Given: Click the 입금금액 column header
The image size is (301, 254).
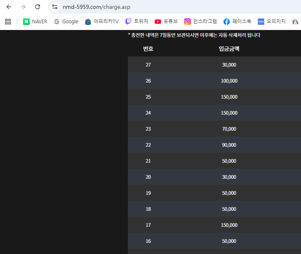Looking at the screenshot, I should coord(229,49).
